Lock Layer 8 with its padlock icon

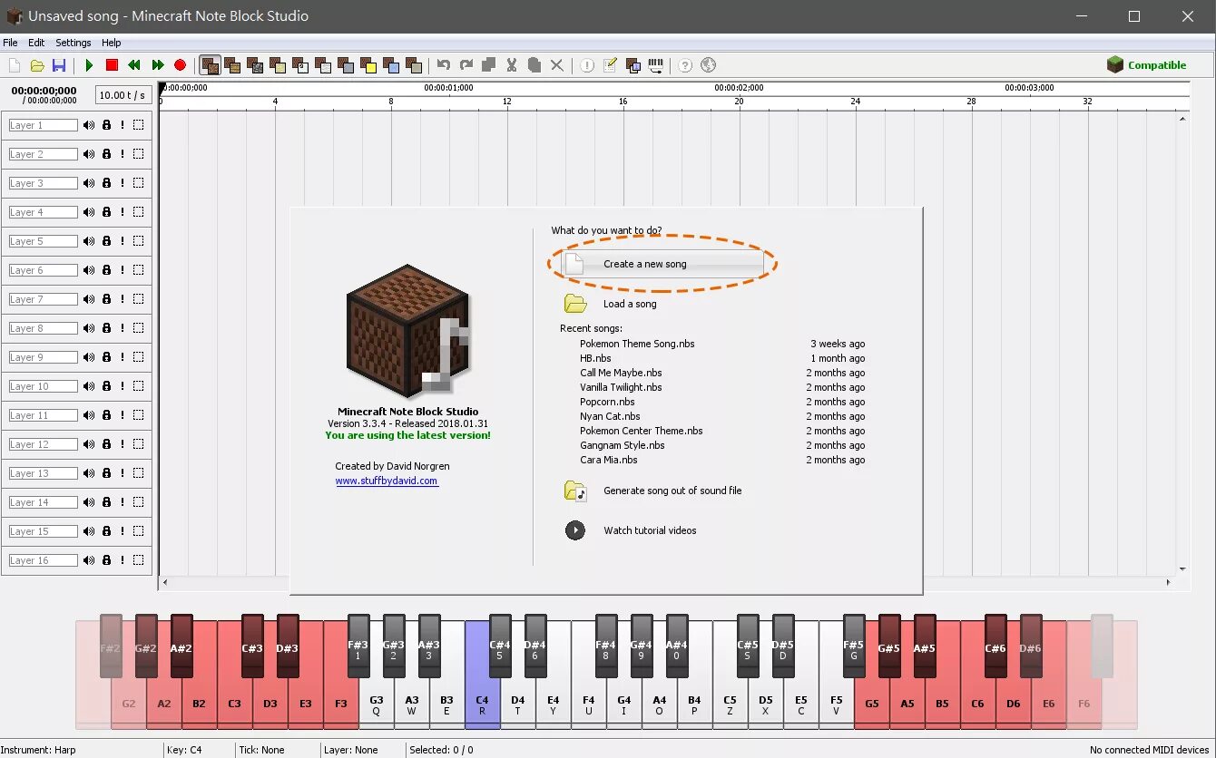(x=106, y=328)
